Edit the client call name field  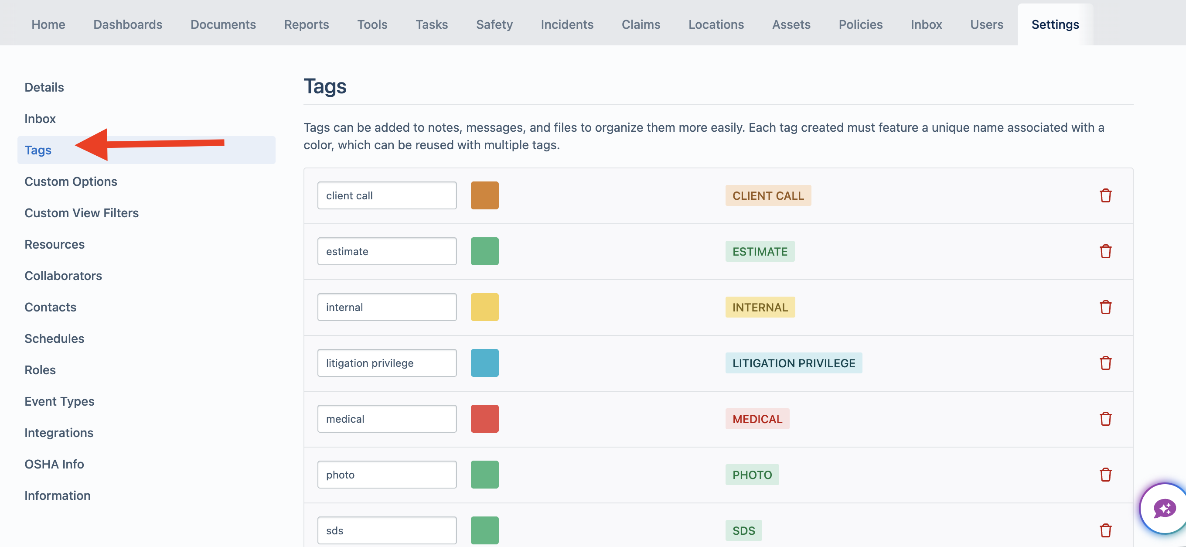(x=387, y=196)
